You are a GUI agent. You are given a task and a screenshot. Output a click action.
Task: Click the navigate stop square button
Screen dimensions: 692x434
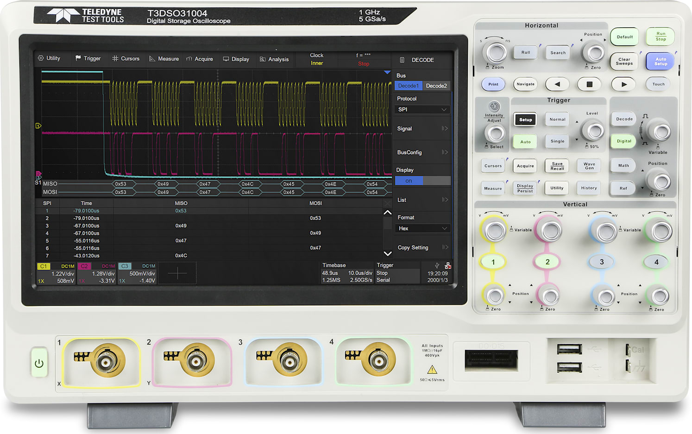click(x=590, y=84)
